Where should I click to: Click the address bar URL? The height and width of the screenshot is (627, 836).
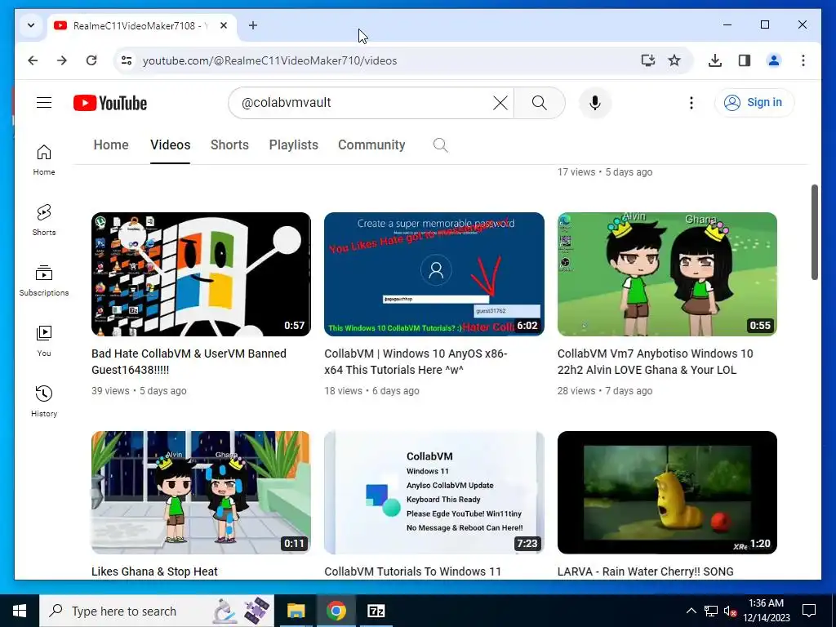coord(269,60)
